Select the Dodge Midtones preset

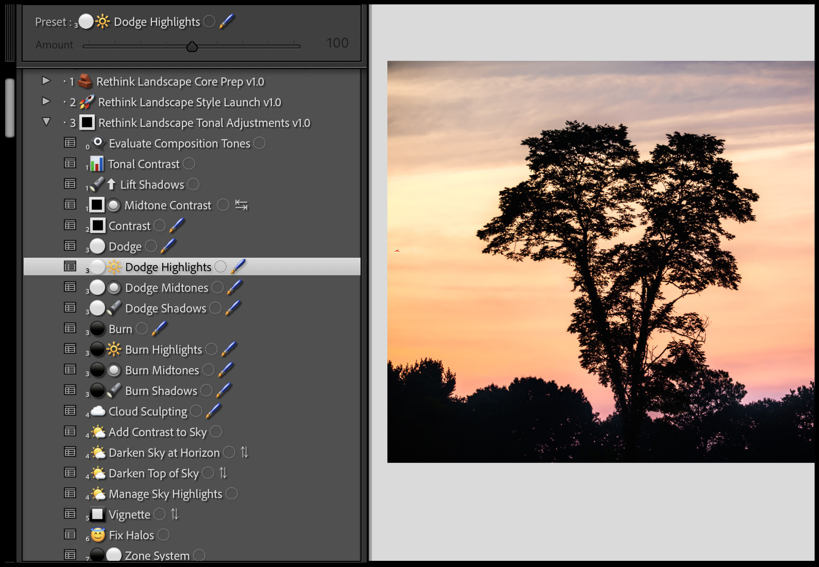tap(166, 288)
